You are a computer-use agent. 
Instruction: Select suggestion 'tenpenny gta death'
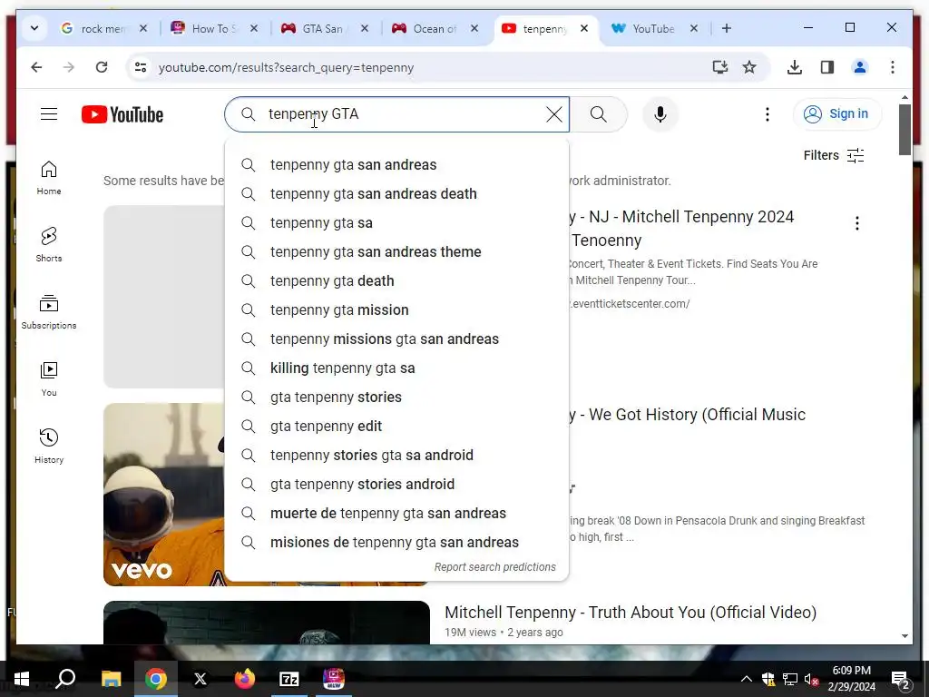[x=397, y=281]
